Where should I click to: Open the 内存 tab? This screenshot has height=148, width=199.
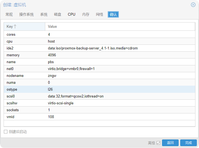click(86, 15)
